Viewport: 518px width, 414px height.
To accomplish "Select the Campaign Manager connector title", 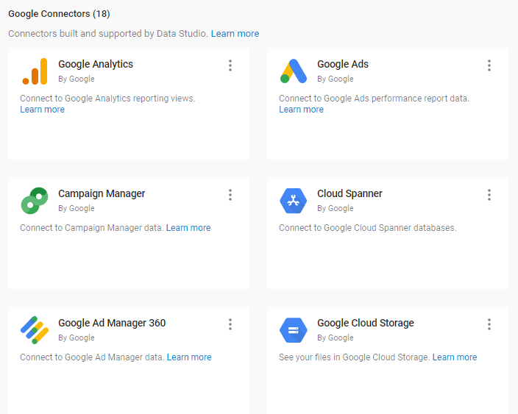I will pyautogui.click(x=102, y=193).
